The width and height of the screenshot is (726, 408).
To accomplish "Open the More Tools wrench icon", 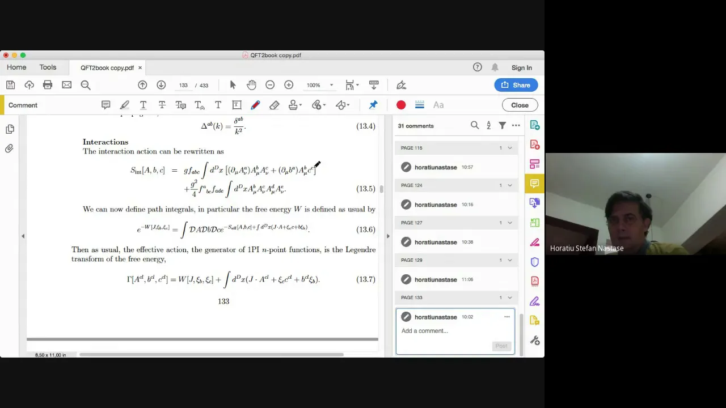I will tap(534, 340).
